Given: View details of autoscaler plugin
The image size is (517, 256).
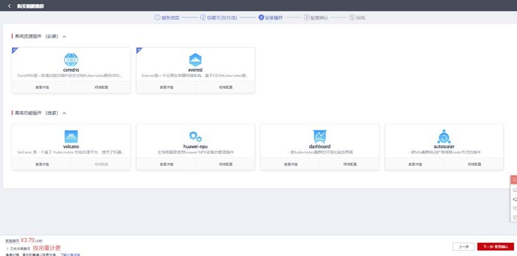Looking at the screenshot, I should pyautogui.click(x=414, y=164).
